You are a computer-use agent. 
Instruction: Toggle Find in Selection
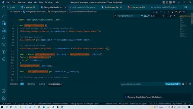(171, 16)
